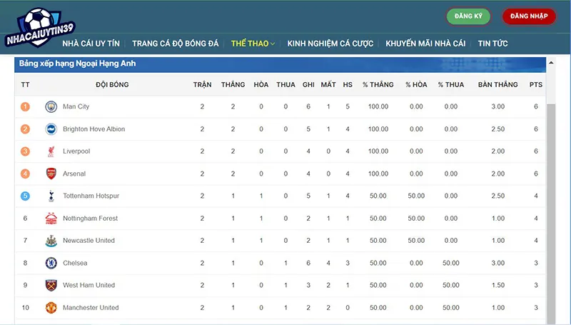Click the Liverpool team name
This screenshot has width=571, height=325.
(x=76, y=151)
